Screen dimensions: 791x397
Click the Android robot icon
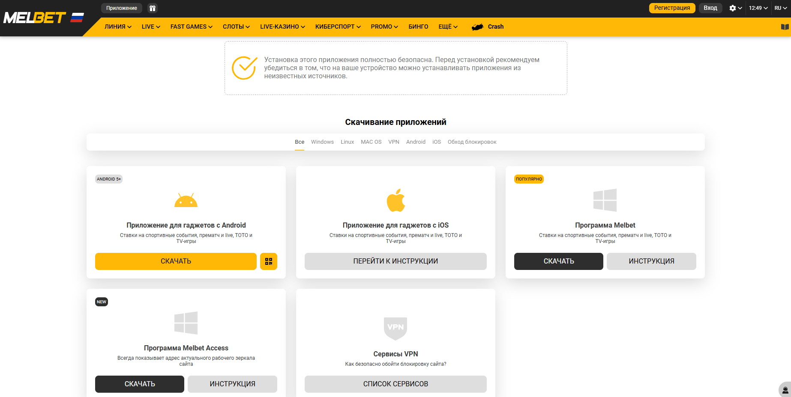[x=186, y=199]
